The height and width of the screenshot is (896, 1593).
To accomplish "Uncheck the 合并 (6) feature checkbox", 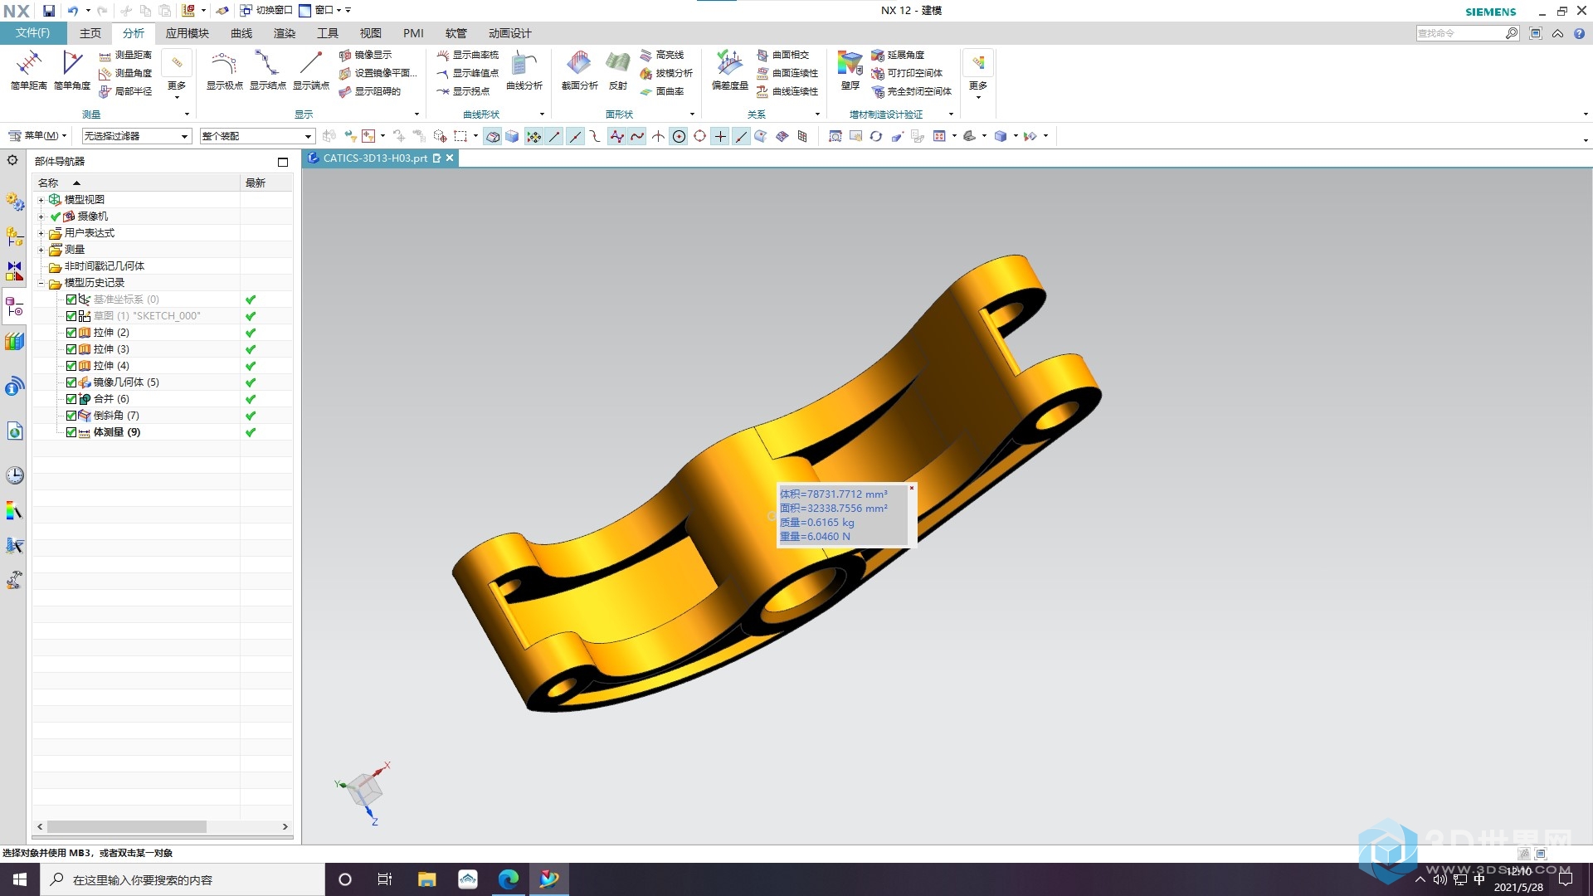I will point(71,399).
